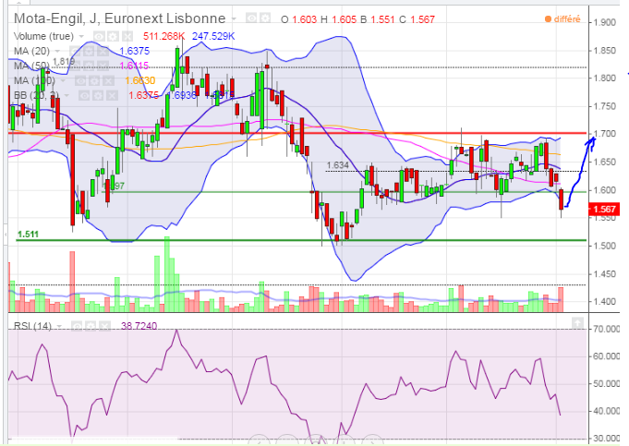Open MA (20) settings gear
Screen dimensions: 629x446
pos(89,52)
